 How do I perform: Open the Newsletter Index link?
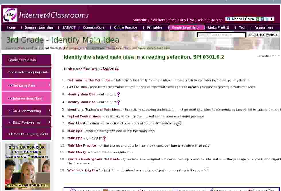point(163,20)
